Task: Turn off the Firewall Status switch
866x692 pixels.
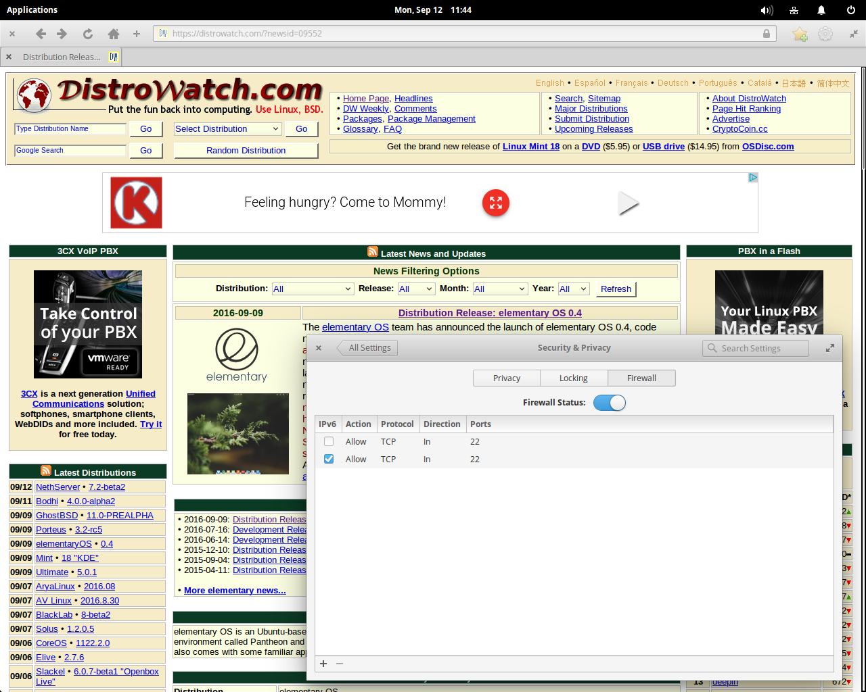Action: [x=610, y=403]
